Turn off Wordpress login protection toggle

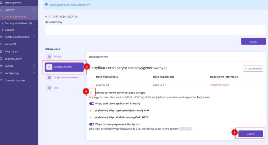click(x=92, y=124)
